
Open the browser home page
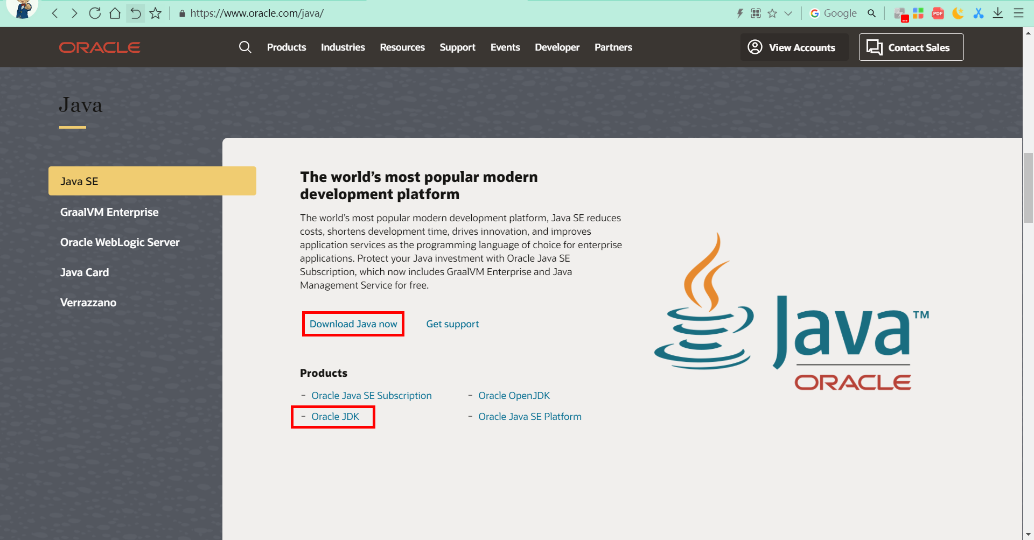pyautogui.click(x=115, y=13)
